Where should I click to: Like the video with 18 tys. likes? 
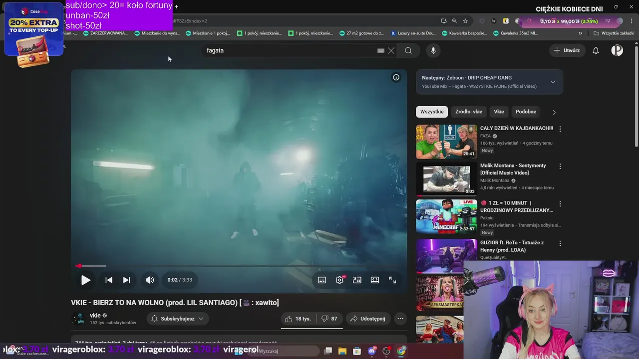298,319
